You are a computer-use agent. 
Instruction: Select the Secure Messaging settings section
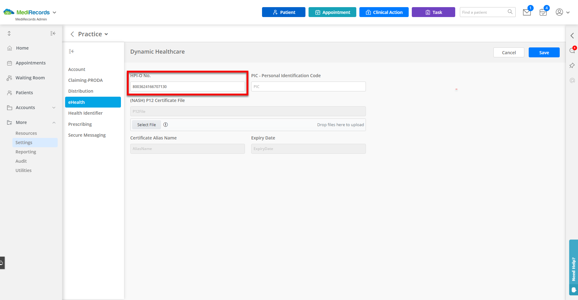(x=87, y=135)
